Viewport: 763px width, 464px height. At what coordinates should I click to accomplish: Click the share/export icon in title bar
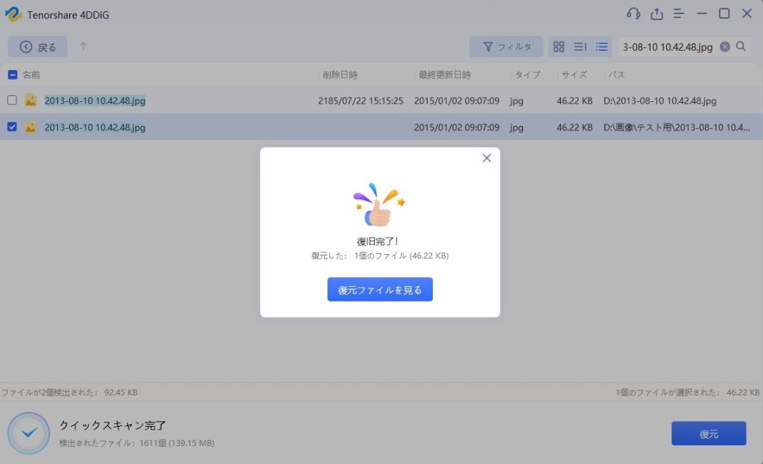656,14
